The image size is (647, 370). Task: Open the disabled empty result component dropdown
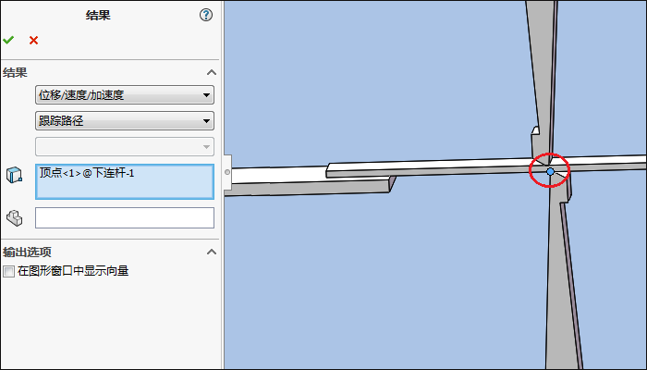(125, 146)
